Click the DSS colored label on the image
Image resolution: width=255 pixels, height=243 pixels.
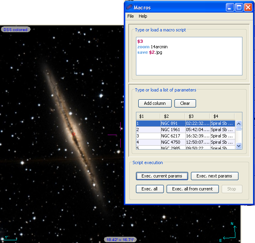pos(15,29)
